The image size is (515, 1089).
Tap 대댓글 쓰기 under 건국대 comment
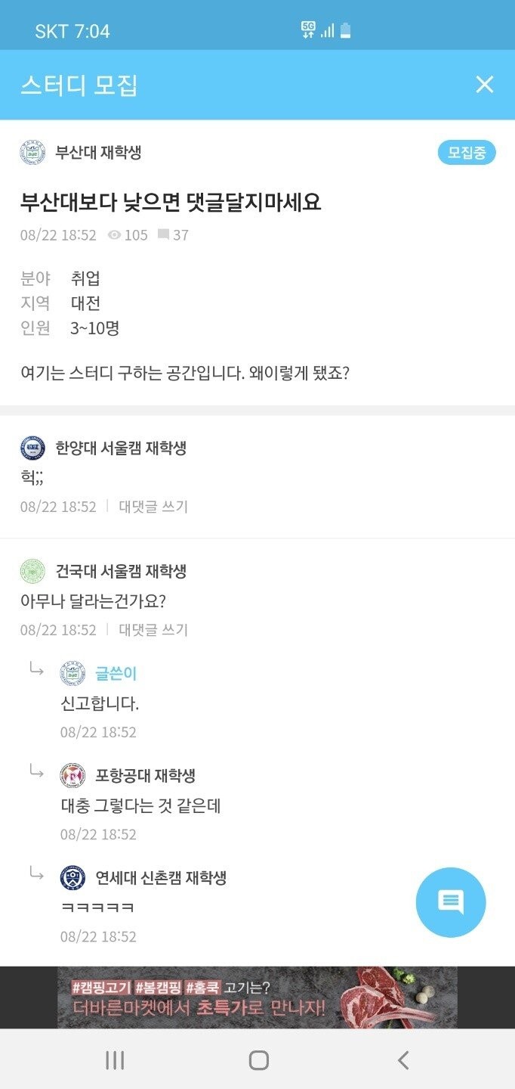point(153,630)
